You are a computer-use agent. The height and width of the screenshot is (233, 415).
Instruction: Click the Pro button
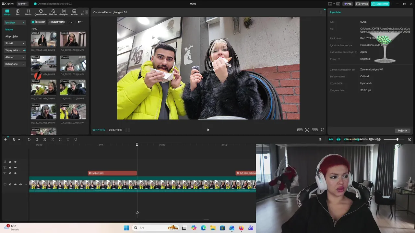click(348, 4)
